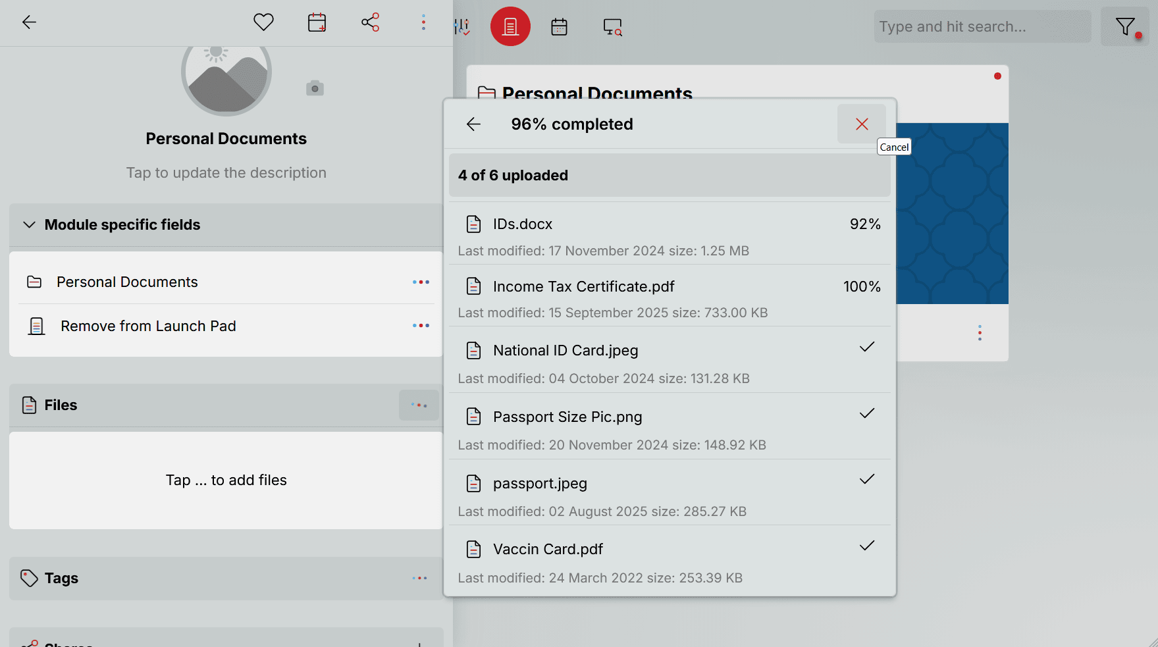Image resolution: width=1158 pixels, height=647 pixels.
Task: Cancel the upload with the red X
Action: 861,124
